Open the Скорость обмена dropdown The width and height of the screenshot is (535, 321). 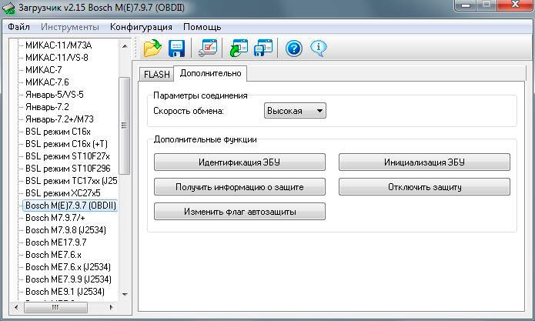[x=295, y=112]
